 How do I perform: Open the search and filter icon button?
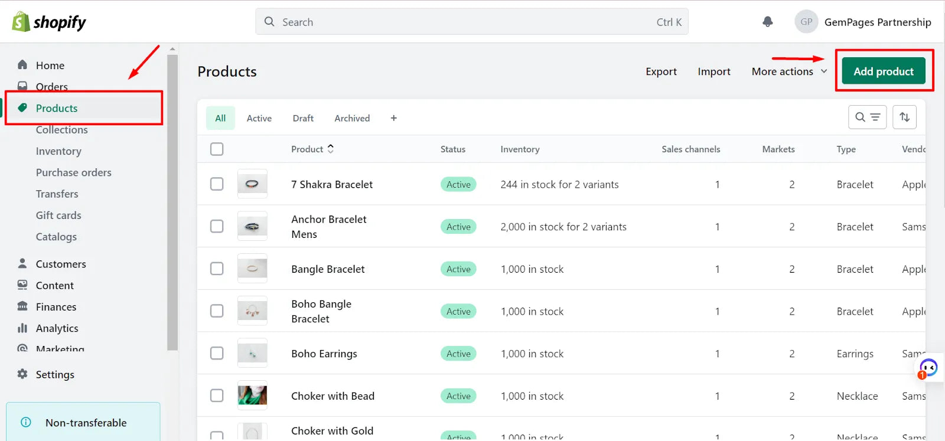point(867,117)
